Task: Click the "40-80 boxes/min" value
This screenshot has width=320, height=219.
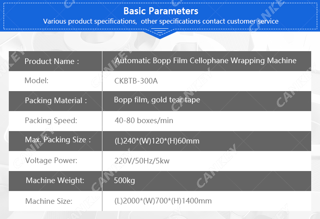Action: pos(144,120)
